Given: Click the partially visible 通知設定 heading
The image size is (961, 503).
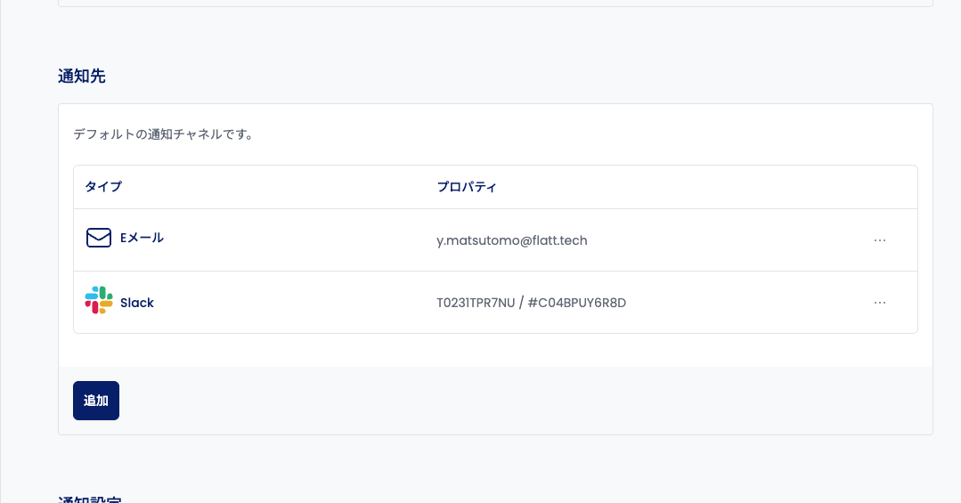Looking at the screenshot, I should click(x=90, y=499).
